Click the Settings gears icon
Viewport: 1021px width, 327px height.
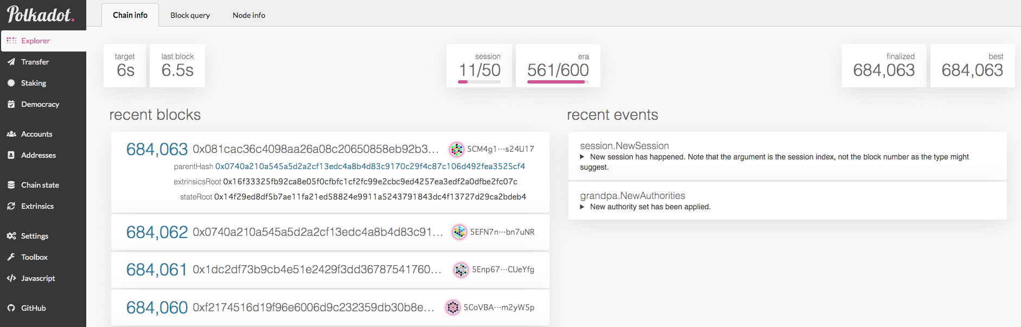(x=11, y=236)
